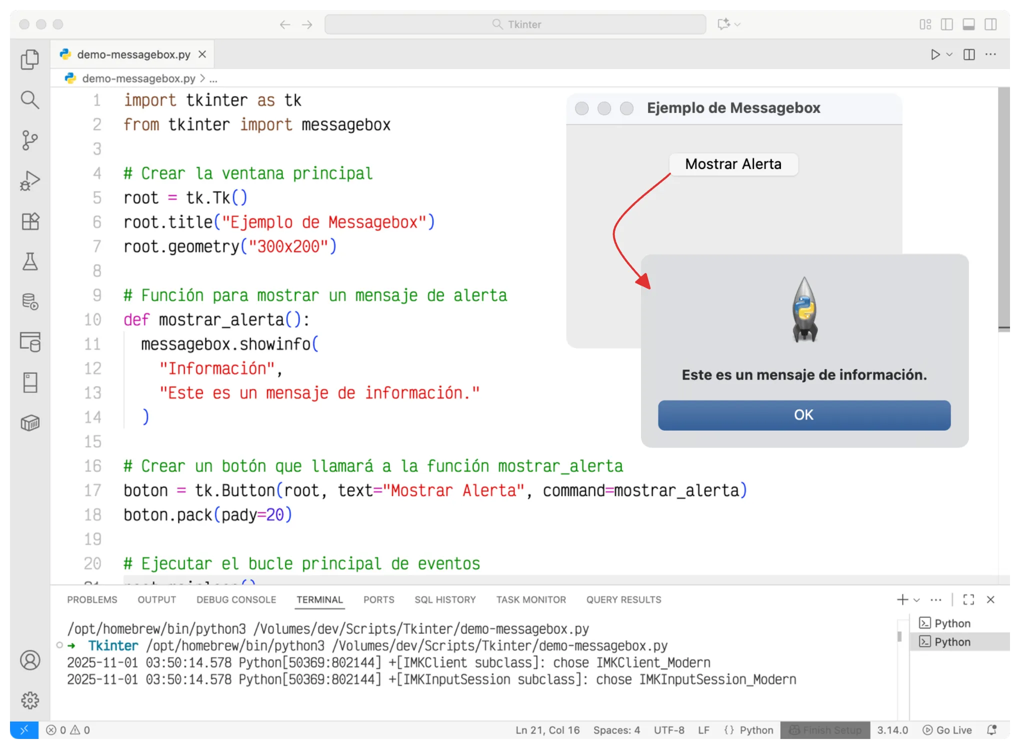Open the terminal profile dropdown next to plus

tap(916, 599)
